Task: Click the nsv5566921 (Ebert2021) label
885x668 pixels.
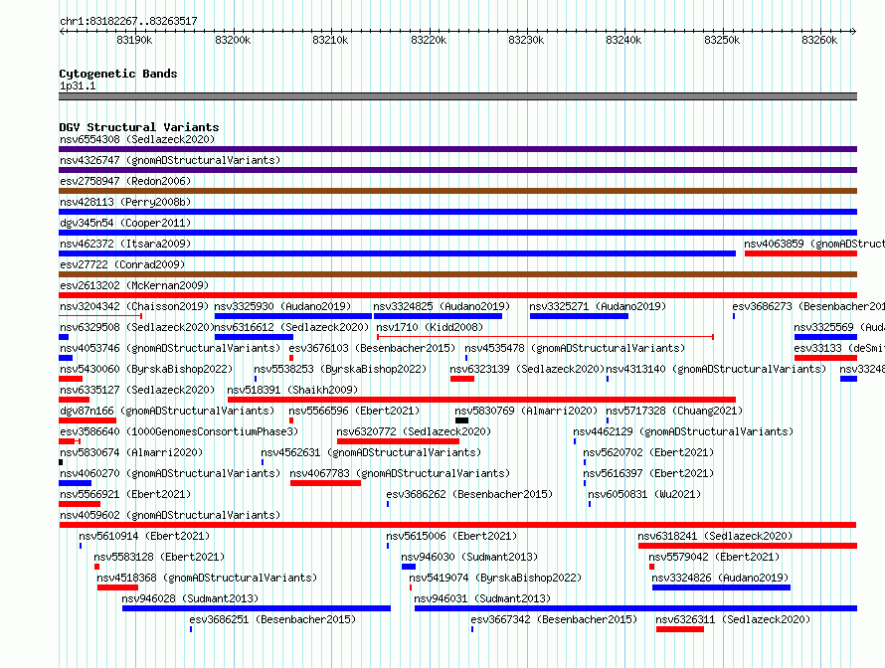Action: pos(125,494)
